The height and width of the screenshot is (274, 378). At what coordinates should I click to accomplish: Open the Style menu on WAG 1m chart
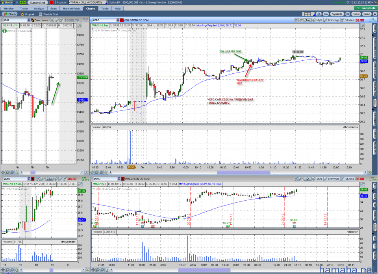coord(317,20)
